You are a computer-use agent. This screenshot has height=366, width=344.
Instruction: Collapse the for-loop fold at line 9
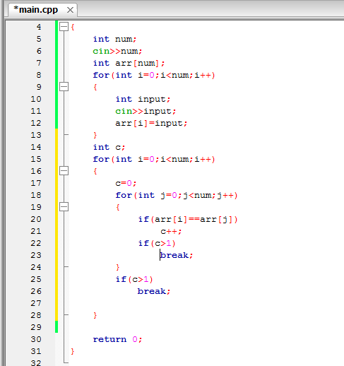click(x=64, y=87)
